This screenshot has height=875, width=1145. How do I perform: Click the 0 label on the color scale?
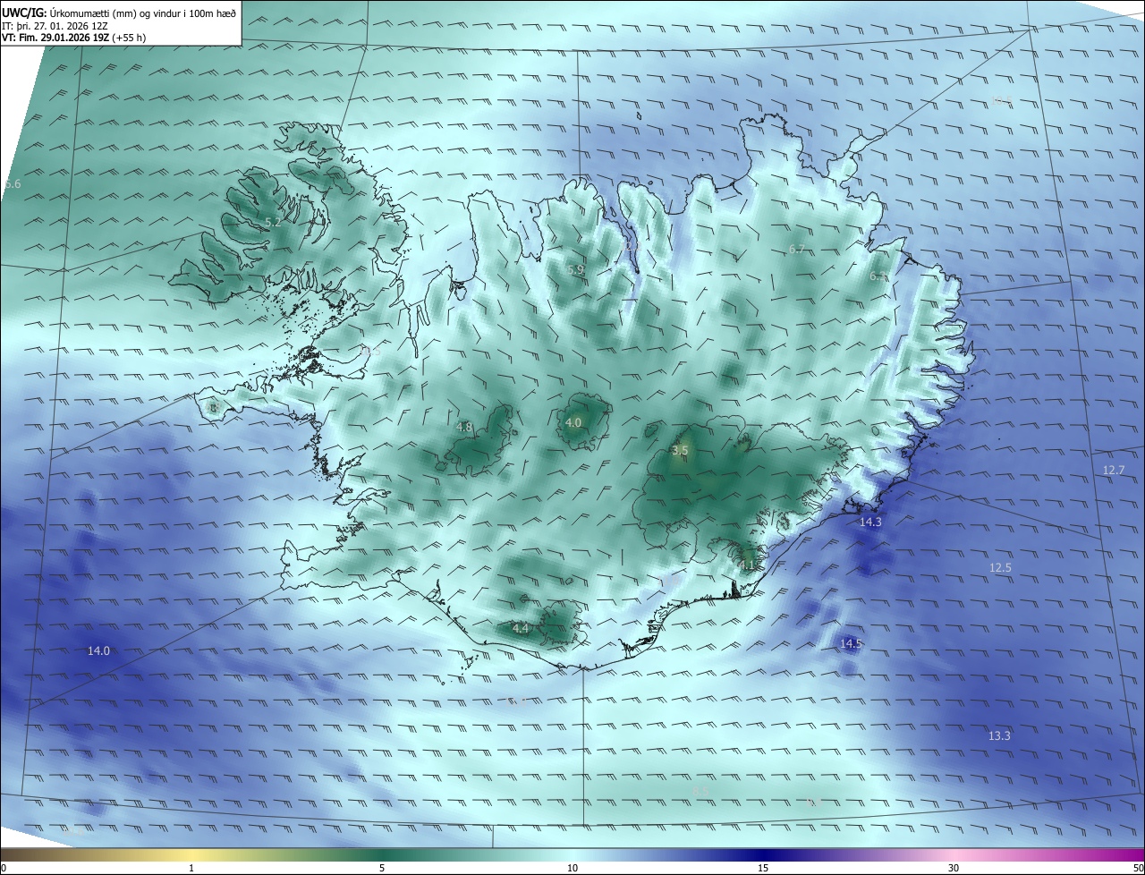pos(4,868)
